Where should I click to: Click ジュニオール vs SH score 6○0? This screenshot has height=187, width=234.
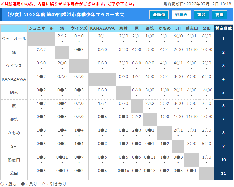point(178,36)
